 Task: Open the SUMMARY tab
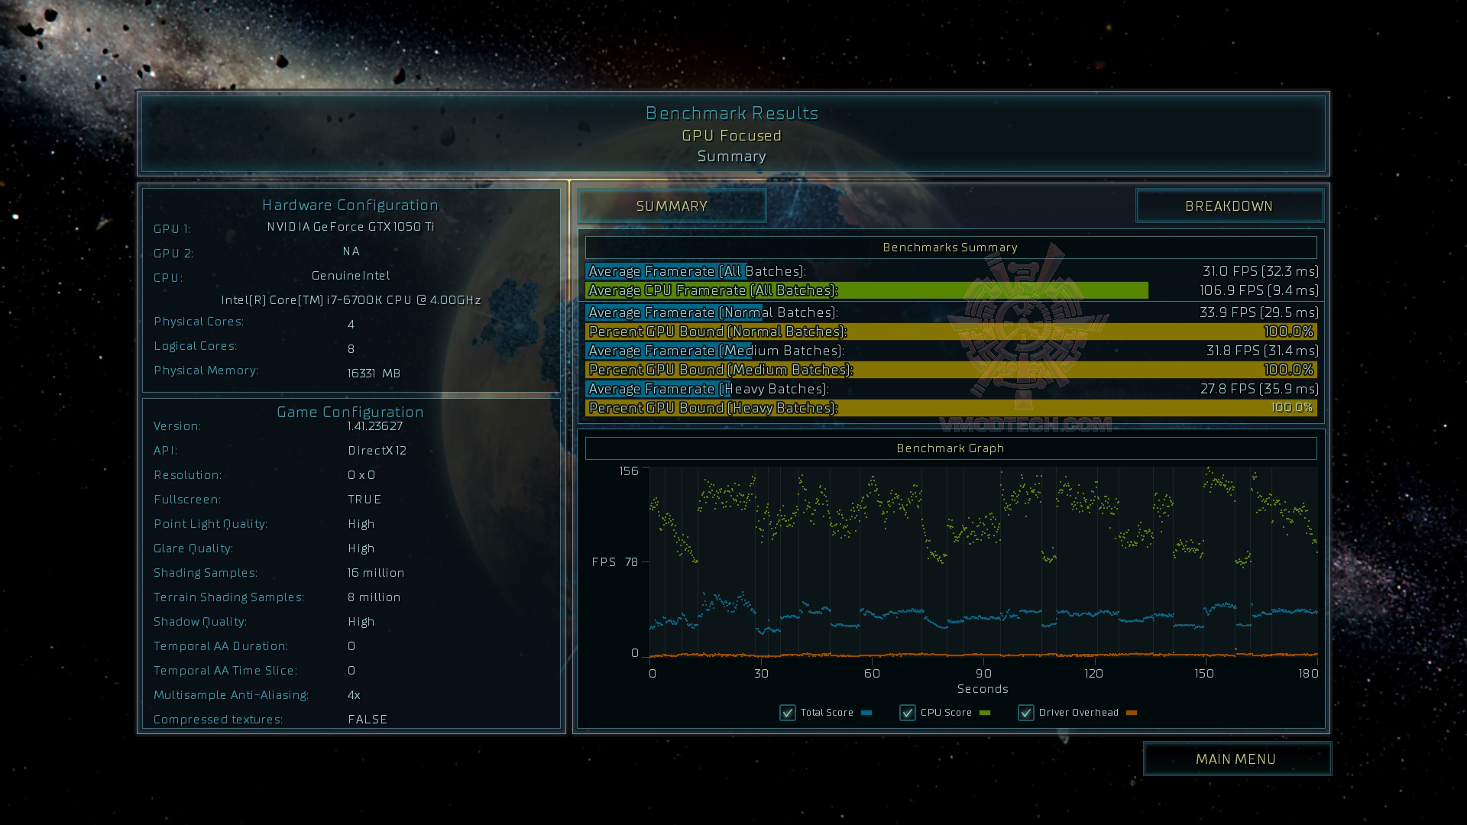(672, 206)
